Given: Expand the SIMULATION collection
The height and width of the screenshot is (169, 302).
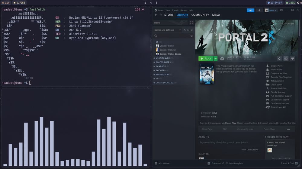Looking at the screenshot, I should (154, 75).
